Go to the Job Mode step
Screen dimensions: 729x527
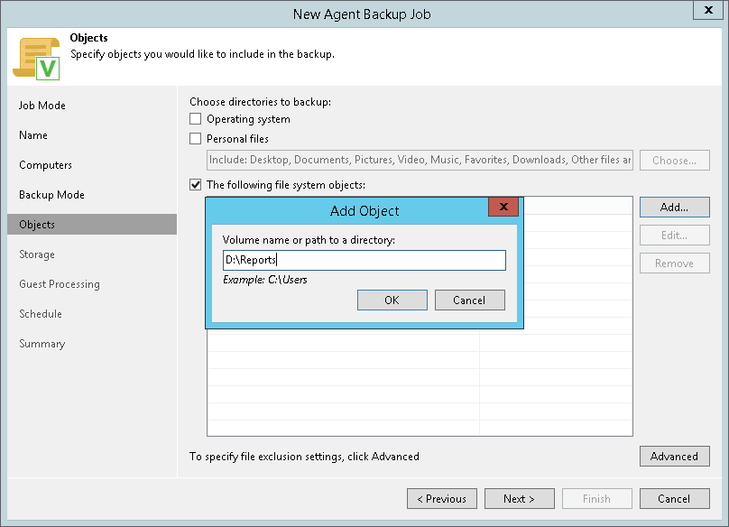pos(42,106)
